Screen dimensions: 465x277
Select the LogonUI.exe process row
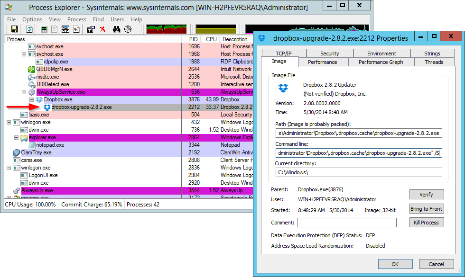pyautogui.click(x=129, y=176)
